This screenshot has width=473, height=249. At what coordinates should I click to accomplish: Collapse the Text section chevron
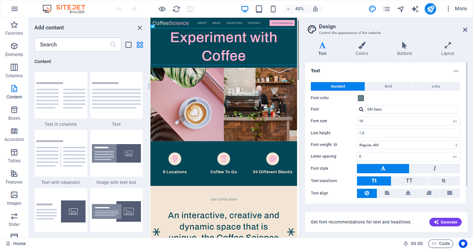[x=456, y=71]
